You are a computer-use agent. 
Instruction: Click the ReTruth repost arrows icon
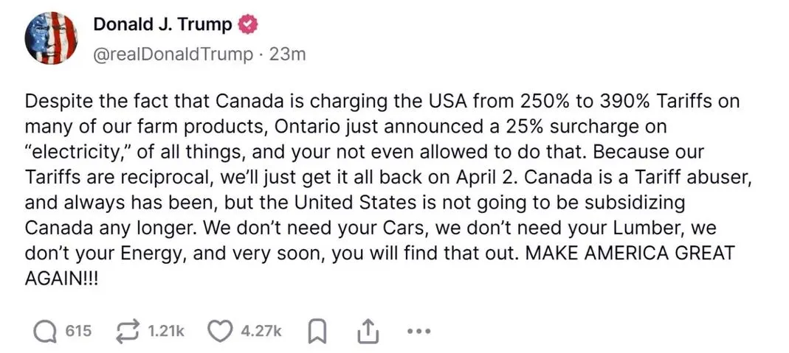click(126, 332)
